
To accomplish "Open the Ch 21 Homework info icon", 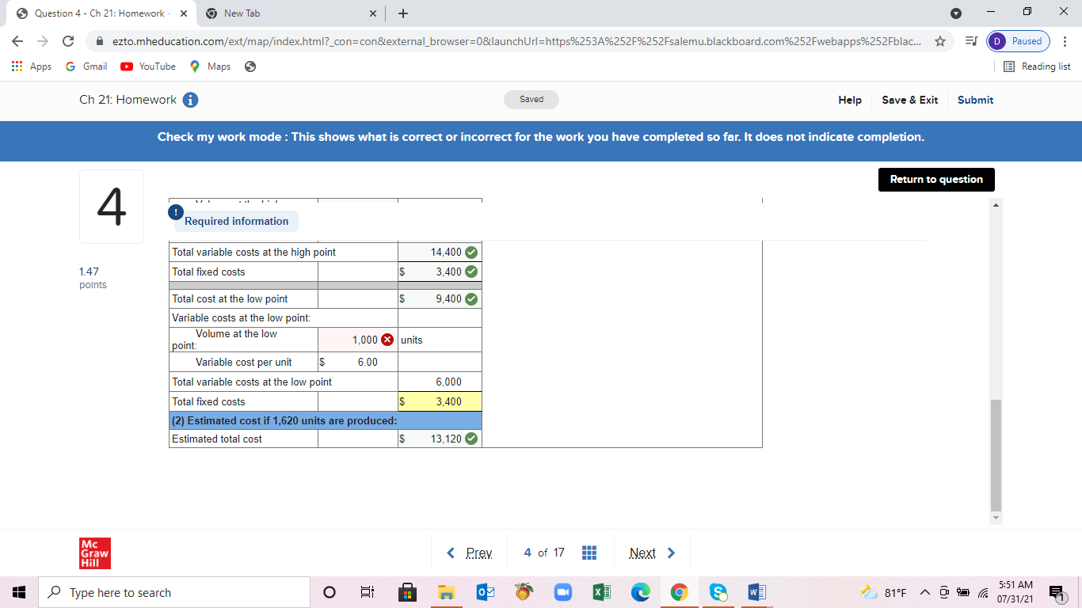I will 189,100.
